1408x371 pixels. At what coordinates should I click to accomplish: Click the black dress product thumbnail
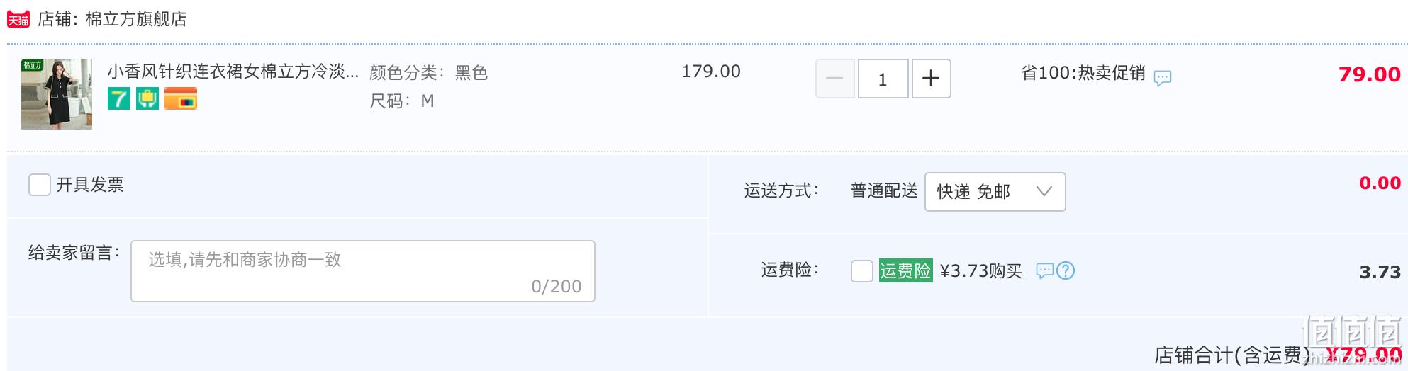[x=57, y=94]
